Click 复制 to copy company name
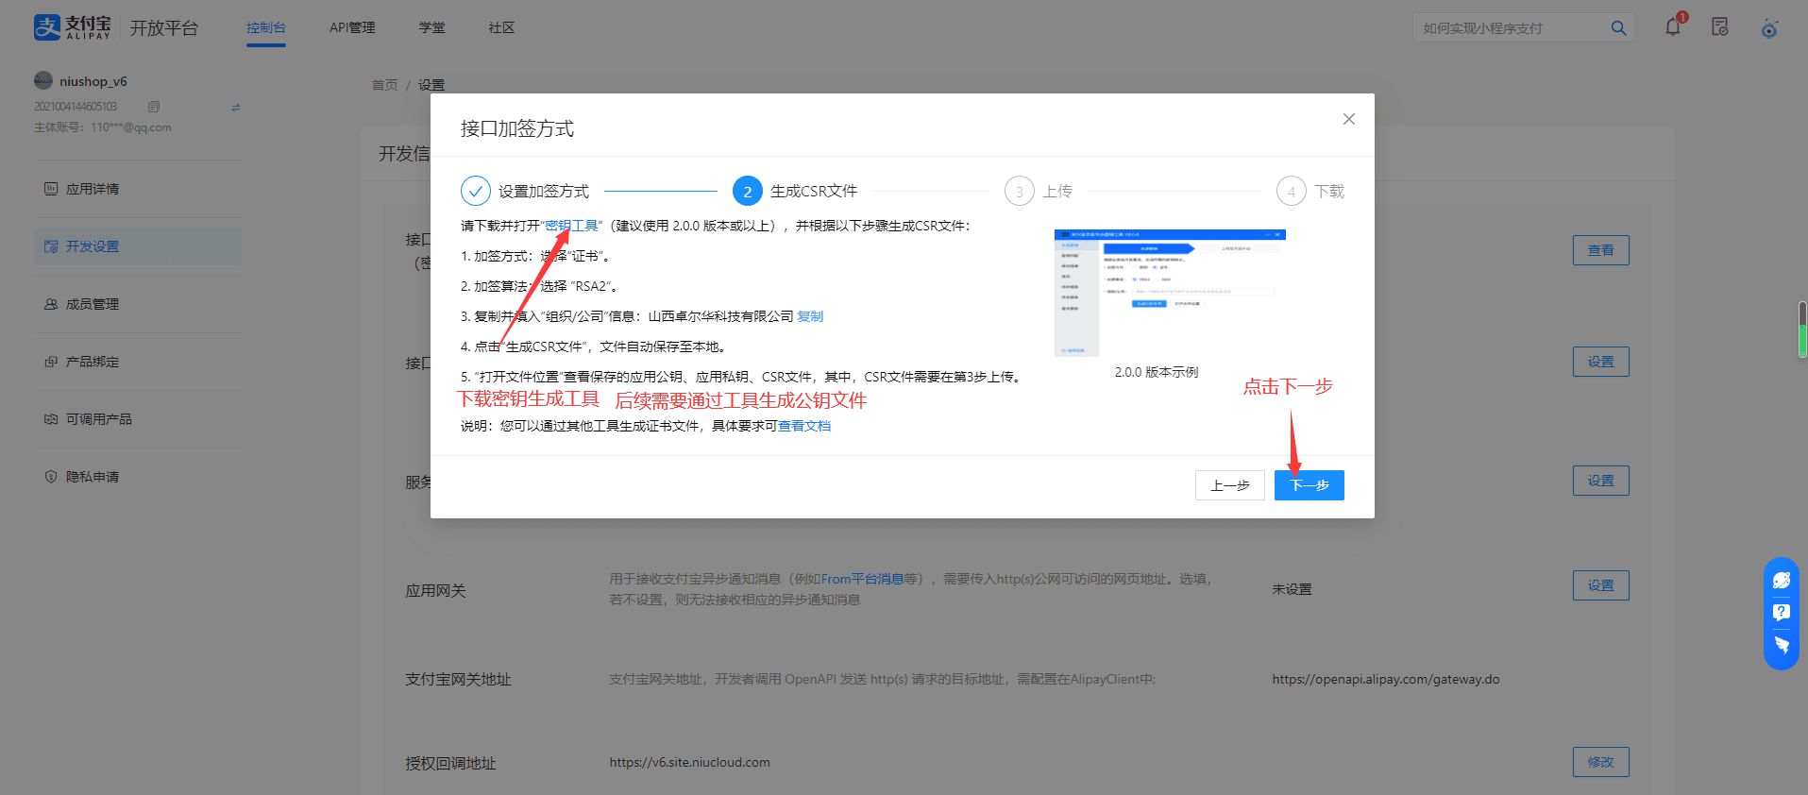Viewport: 1808px width, 795px height. click(x=810, y=316)
